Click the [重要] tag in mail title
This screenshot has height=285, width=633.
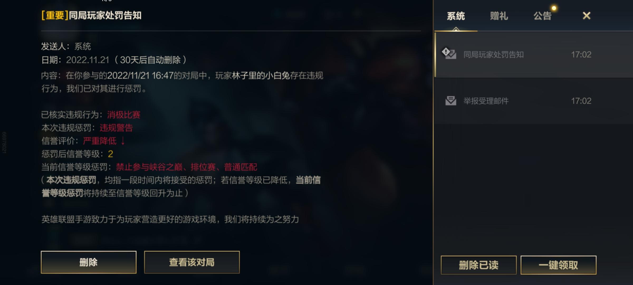pyautogui.click(x=55, y=15)
